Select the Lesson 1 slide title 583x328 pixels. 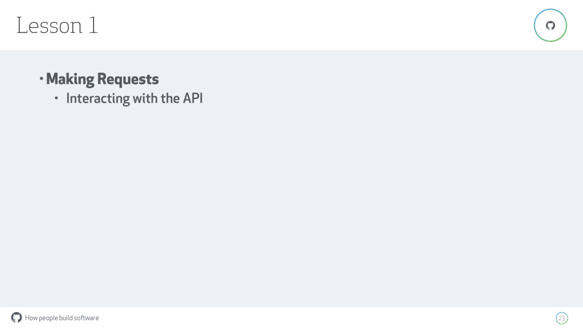58,26
